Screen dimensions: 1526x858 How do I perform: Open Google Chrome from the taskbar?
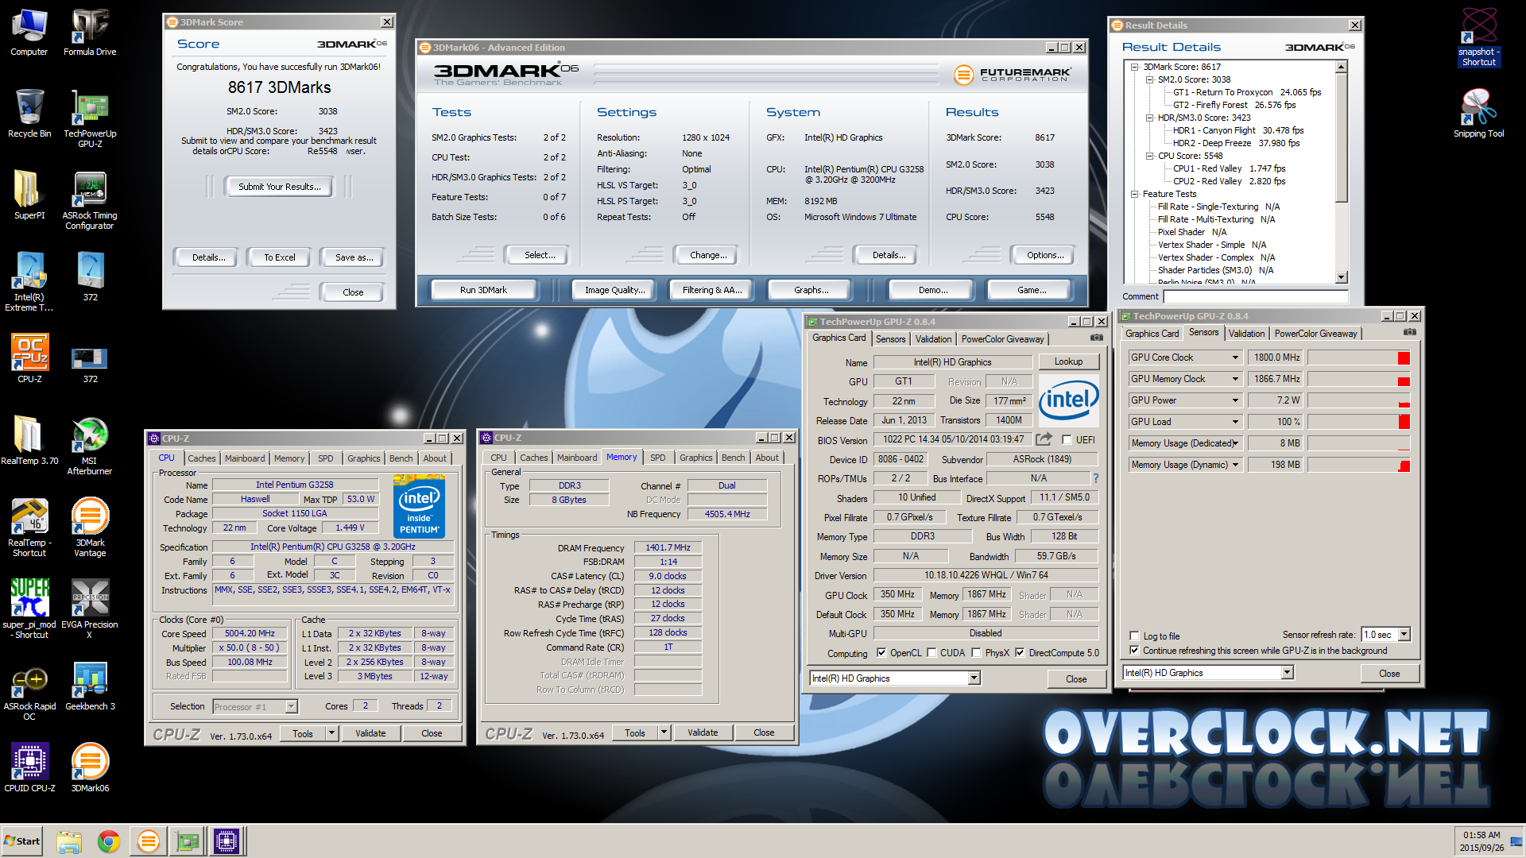click(109, 841)
